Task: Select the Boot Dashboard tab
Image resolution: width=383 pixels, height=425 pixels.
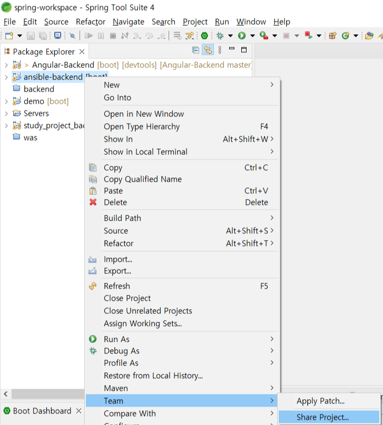Action: pyautogui.click(x=42, y=411)
